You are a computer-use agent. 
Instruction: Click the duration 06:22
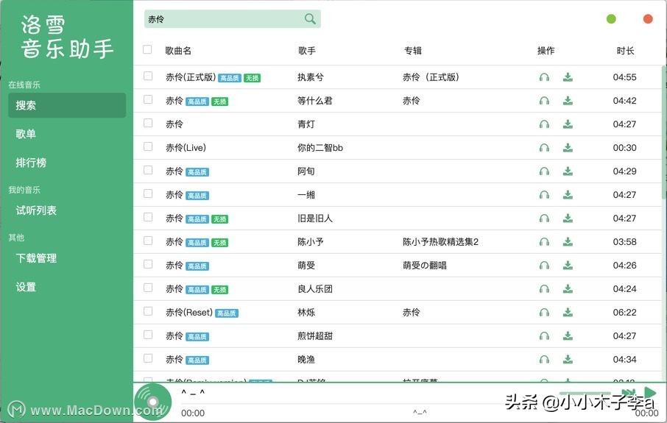[624, 313]
